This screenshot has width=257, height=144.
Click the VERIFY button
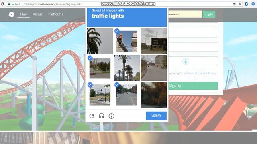click(x=156, y=116)
